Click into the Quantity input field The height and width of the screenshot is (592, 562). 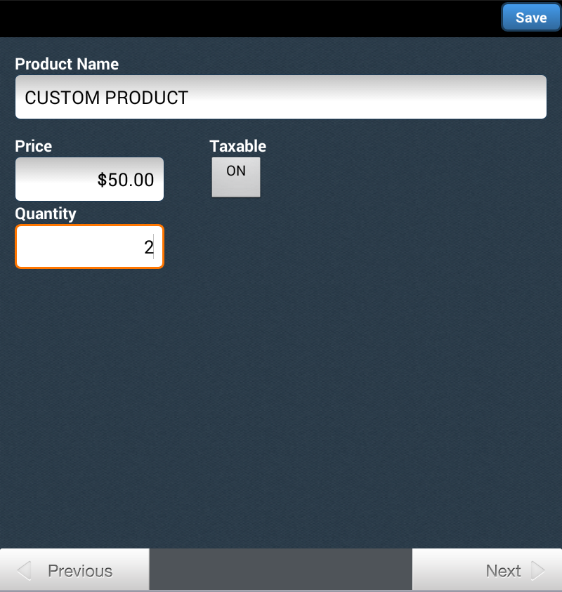click(89, 246)
